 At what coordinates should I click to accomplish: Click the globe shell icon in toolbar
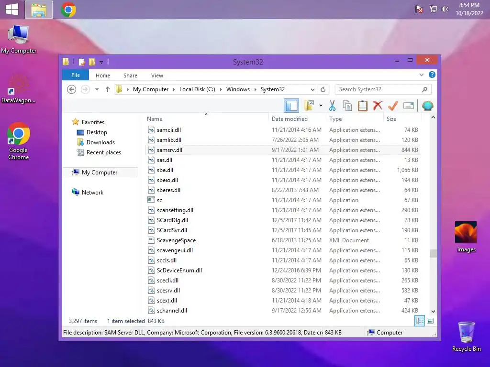pyautogui.click(x=427, y=106)
